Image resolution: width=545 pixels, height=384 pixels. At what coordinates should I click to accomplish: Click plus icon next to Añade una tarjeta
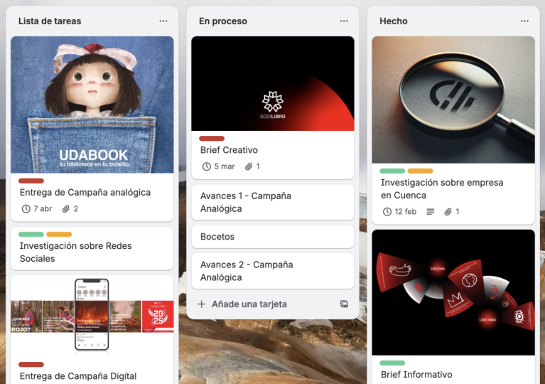[x=202, y=304]
